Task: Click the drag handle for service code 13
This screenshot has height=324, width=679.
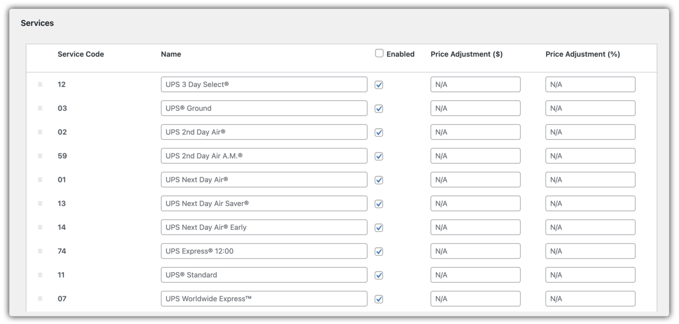Action: pyautogui.click(x=40, y=203)
